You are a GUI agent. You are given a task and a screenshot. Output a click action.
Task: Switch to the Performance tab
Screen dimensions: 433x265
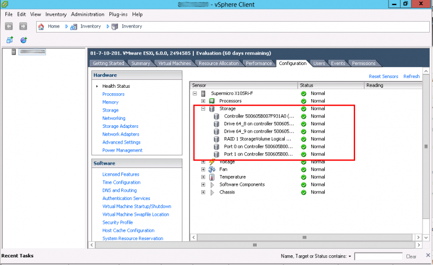[259, 63]
